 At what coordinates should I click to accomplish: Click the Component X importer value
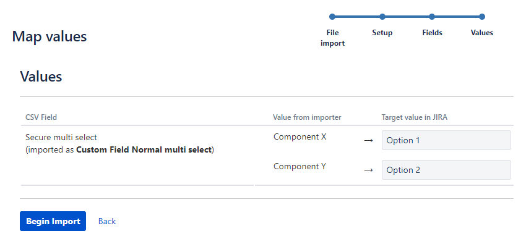pos(300,137)
